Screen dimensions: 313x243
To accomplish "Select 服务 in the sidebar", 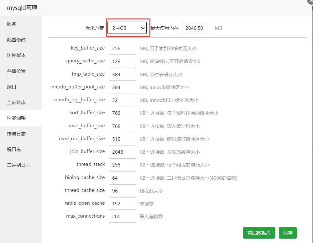I will [12, 24].
